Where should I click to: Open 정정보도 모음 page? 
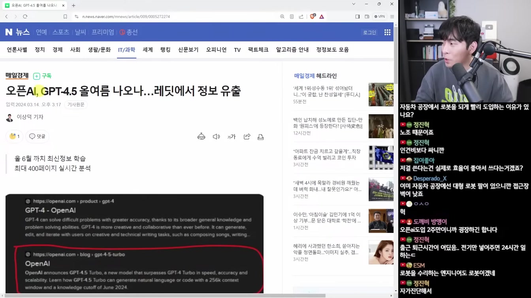click(x=332, y=50)
